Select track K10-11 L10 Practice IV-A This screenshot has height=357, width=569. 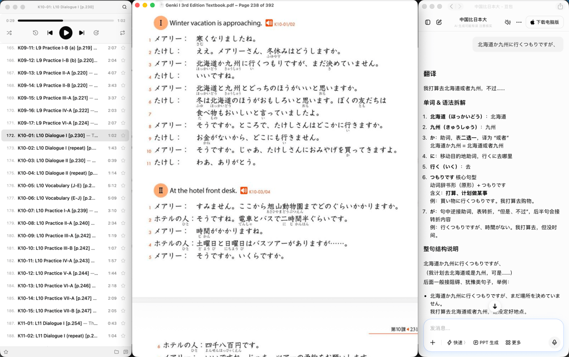coord(66,261)
